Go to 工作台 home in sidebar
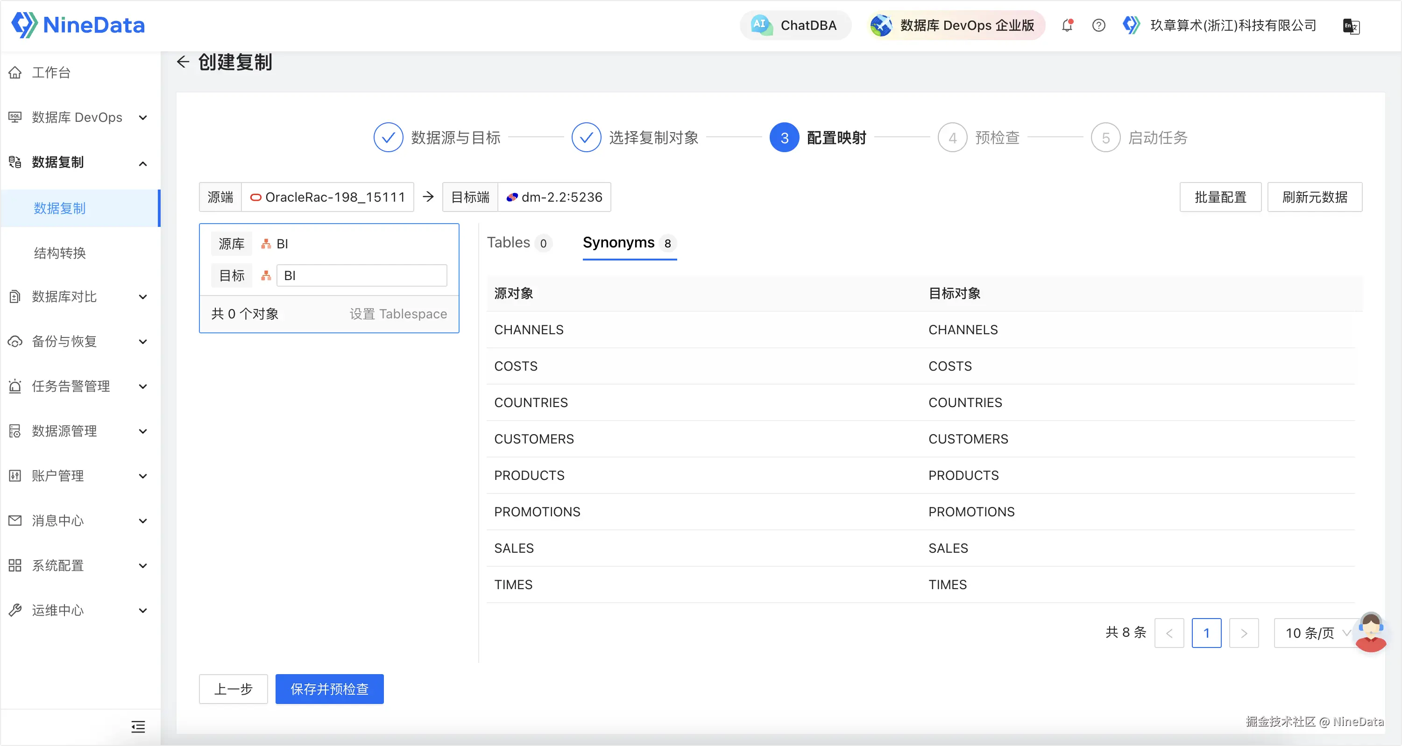The image size is (1402, 746). pos(51,72)
